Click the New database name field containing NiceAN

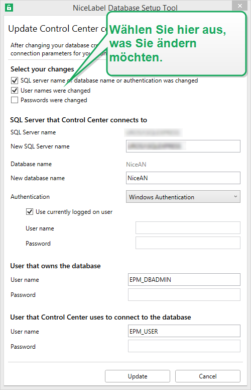[x=183, y=178]
